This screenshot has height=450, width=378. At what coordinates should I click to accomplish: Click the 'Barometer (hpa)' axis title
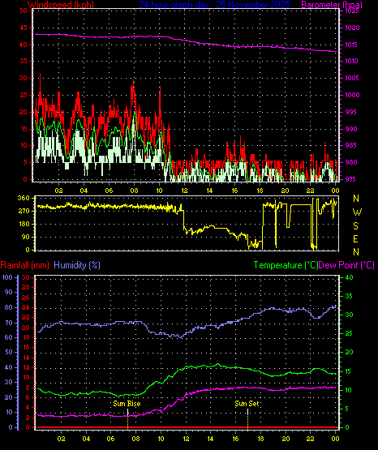coord(332,5)
